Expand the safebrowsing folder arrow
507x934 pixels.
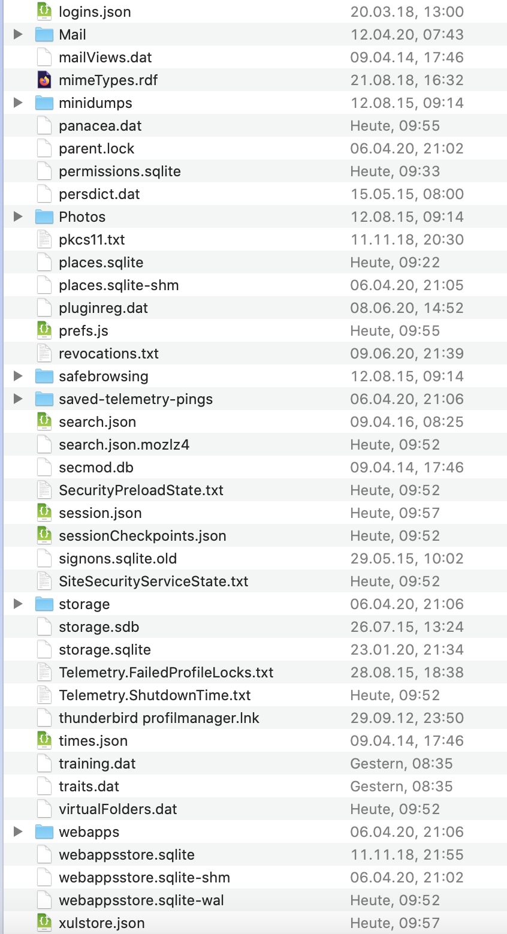[18, 376]
